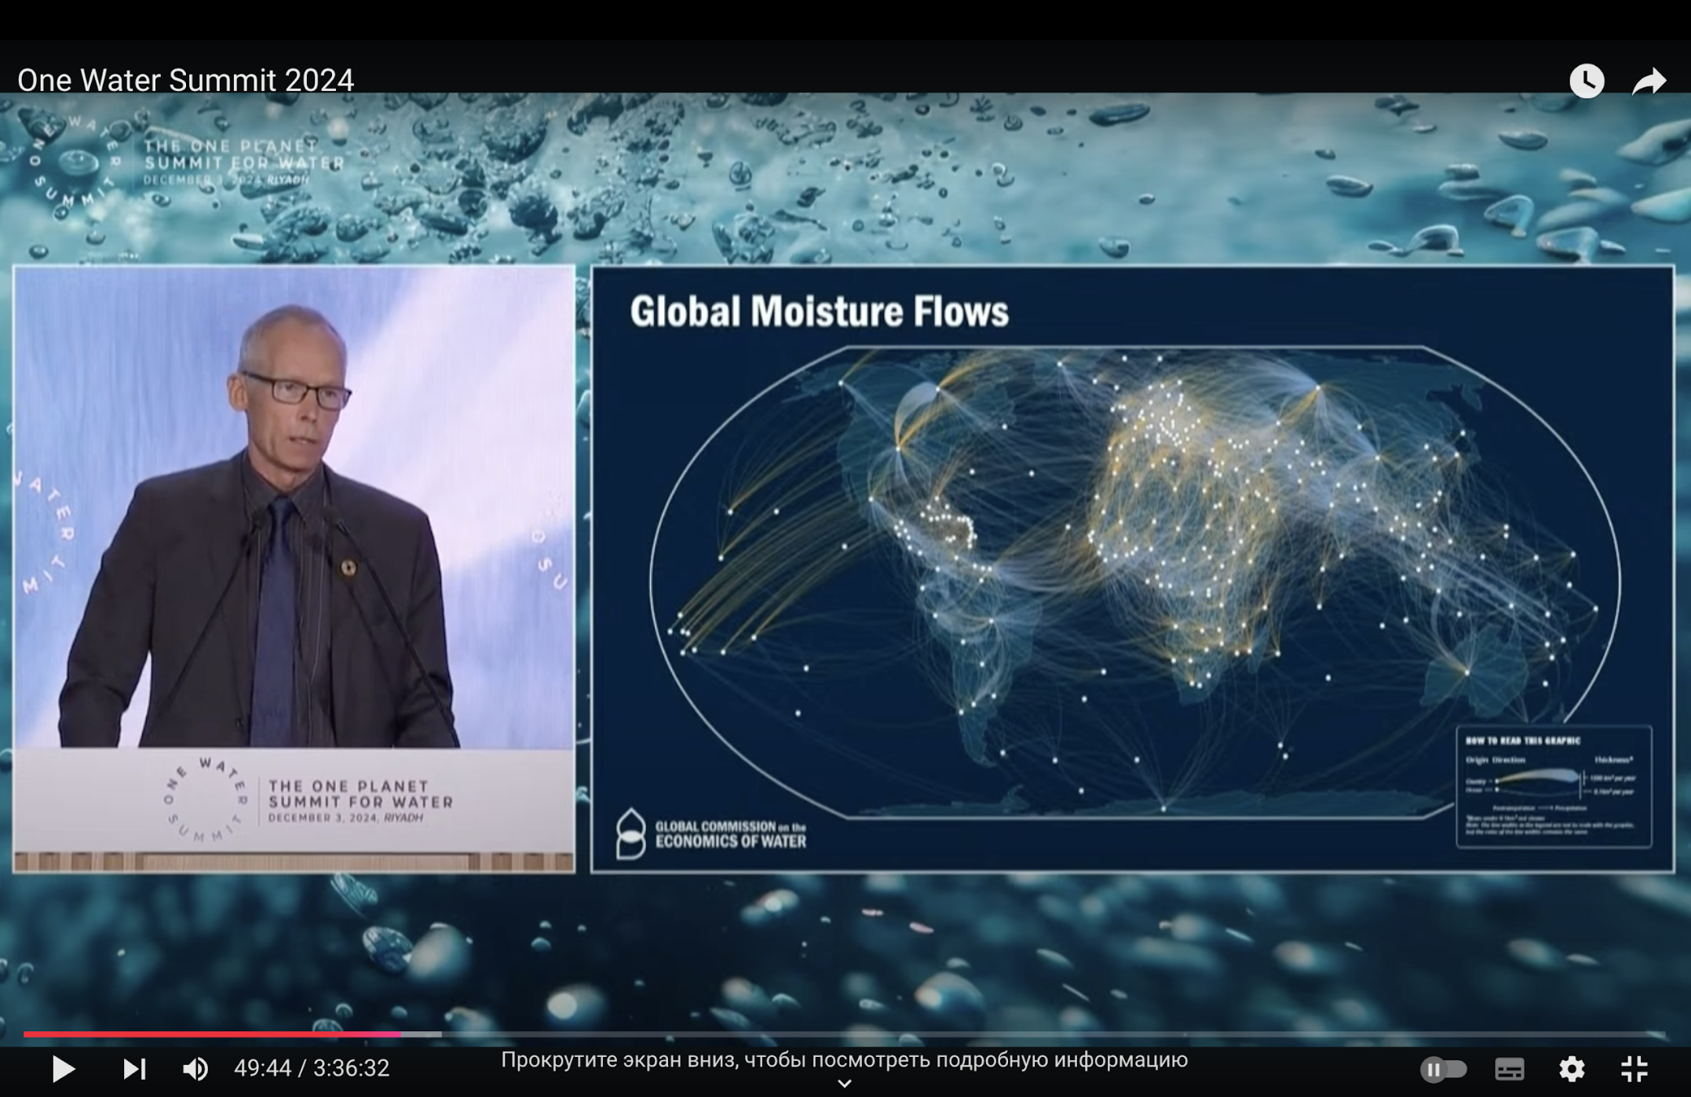Toggle the autoplay switch
Screen dimensions: 1691x1097
pos(1443,1069)
